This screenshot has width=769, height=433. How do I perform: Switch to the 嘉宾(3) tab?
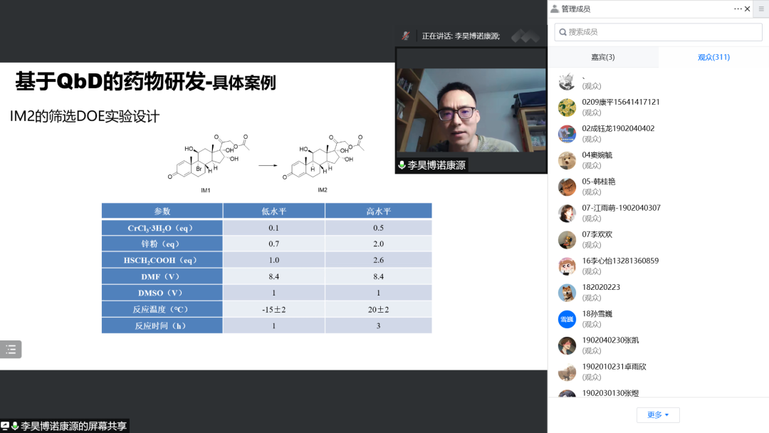tap(602, 57)
